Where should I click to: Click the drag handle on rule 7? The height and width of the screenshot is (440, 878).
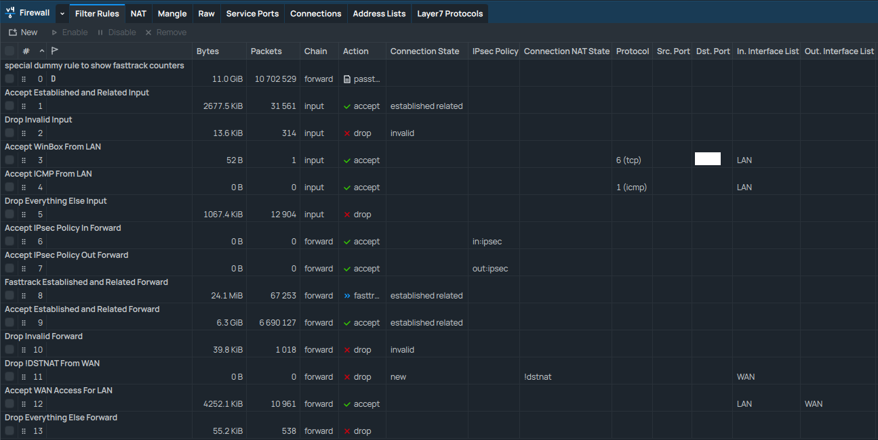24,269
